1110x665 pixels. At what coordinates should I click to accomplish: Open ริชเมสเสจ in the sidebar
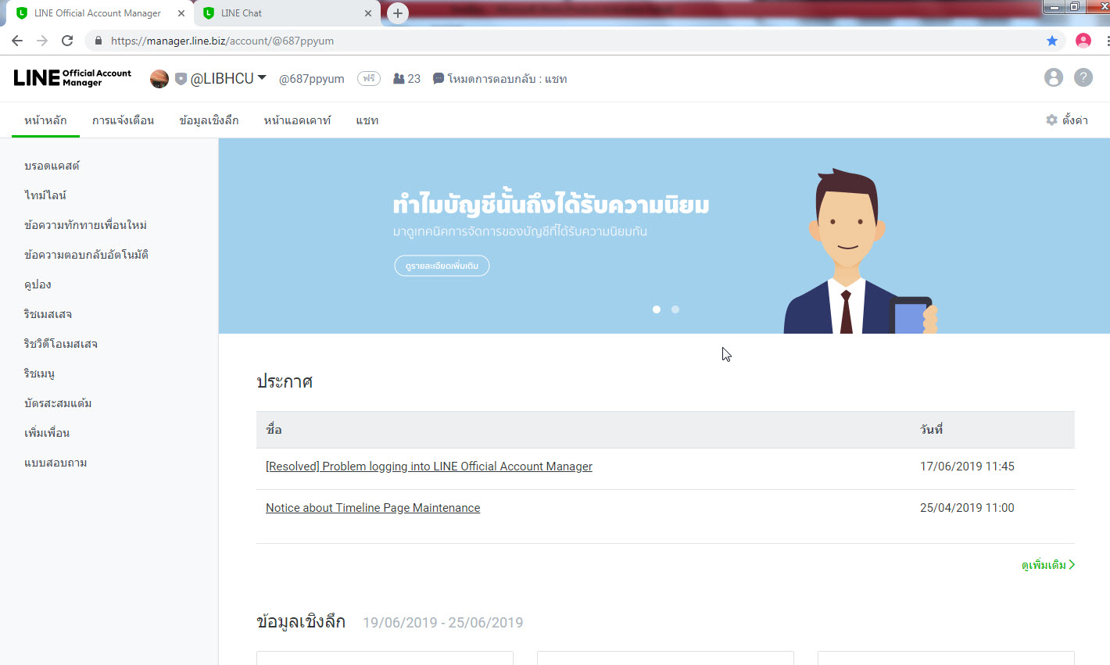tap(48, 314)
